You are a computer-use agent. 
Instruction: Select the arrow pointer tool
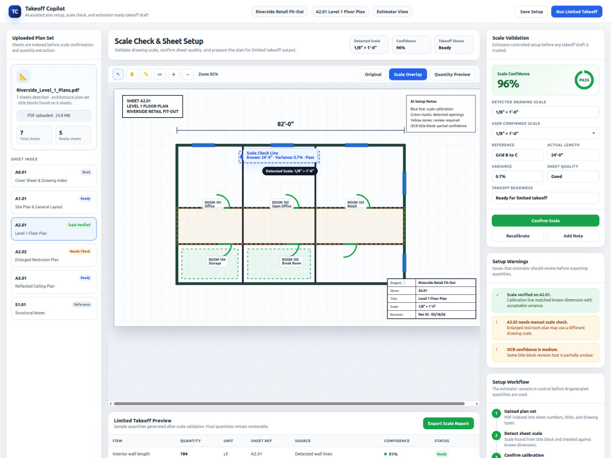coord(118,74)
